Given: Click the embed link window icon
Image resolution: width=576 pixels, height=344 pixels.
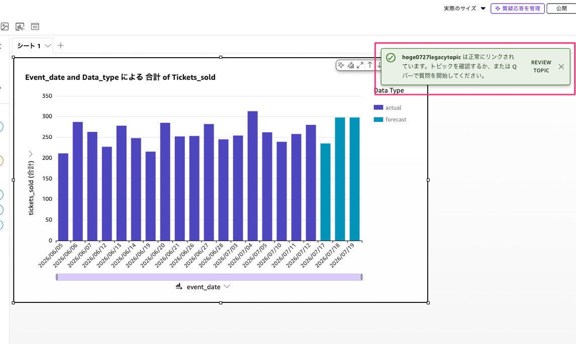Looking at the screenshot, I should click(x=35, y=27).
